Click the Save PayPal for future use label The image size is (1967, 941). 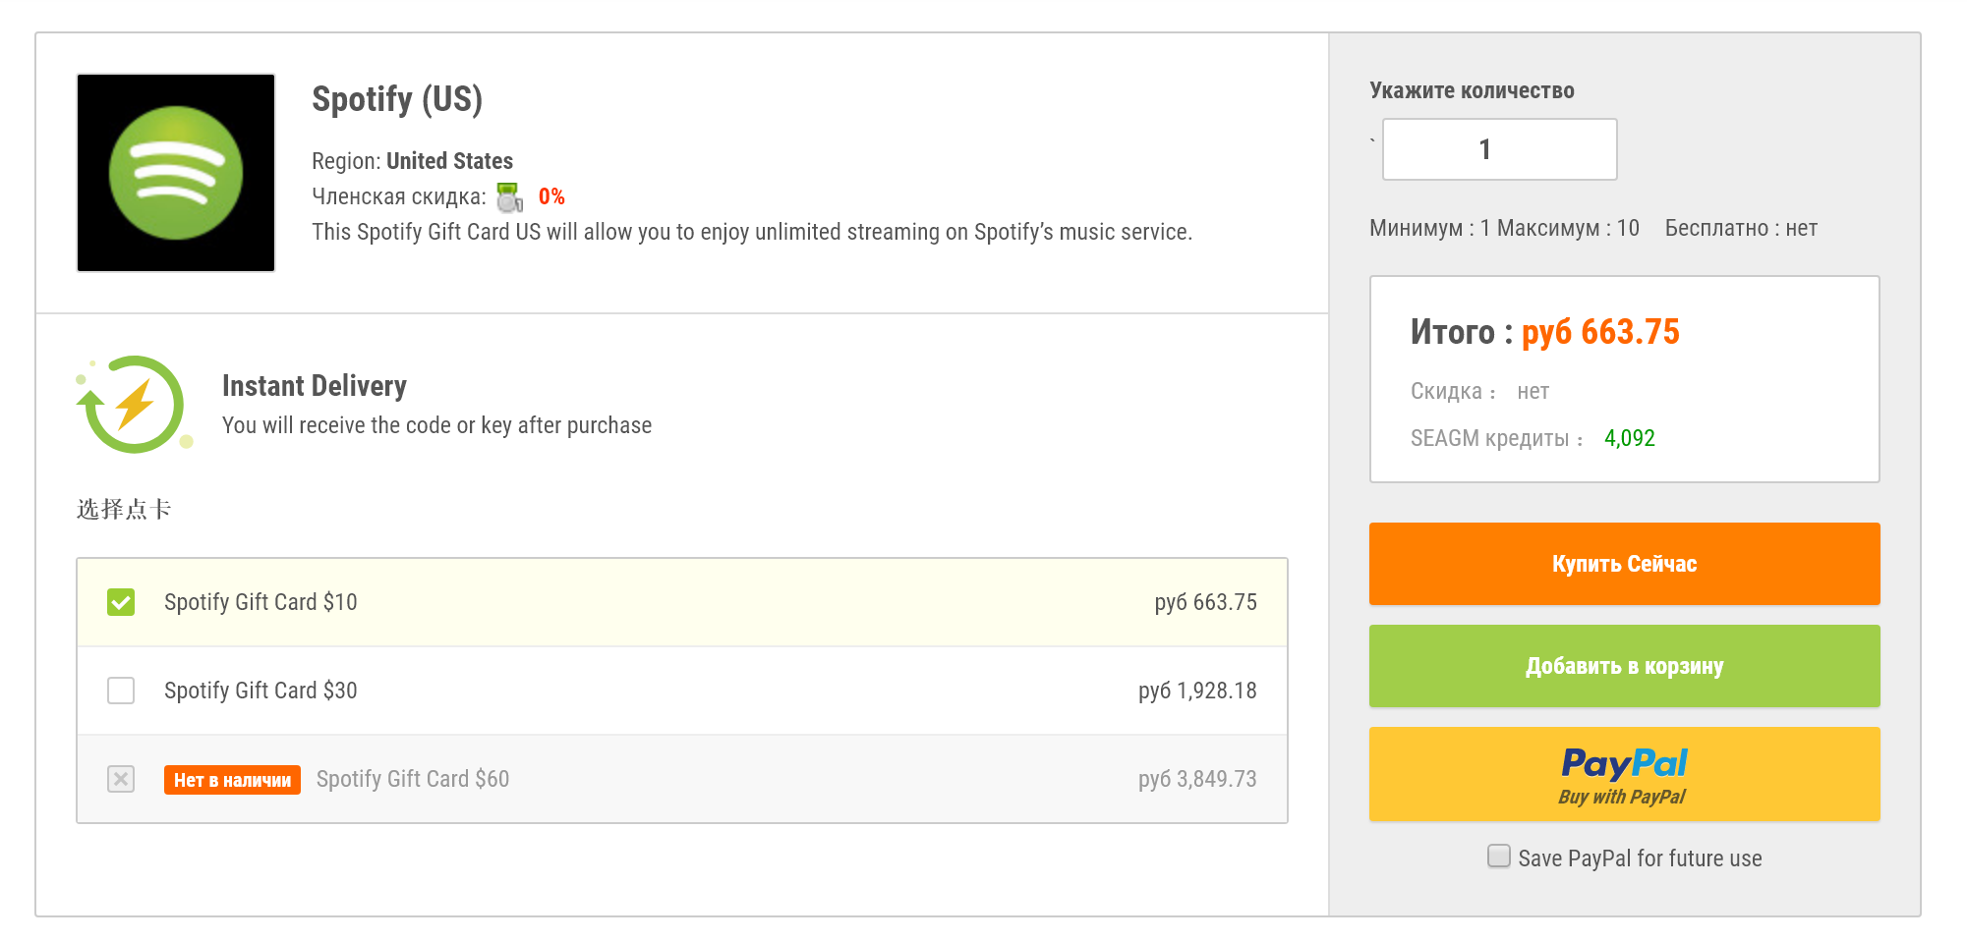[x=1640, y=858]
